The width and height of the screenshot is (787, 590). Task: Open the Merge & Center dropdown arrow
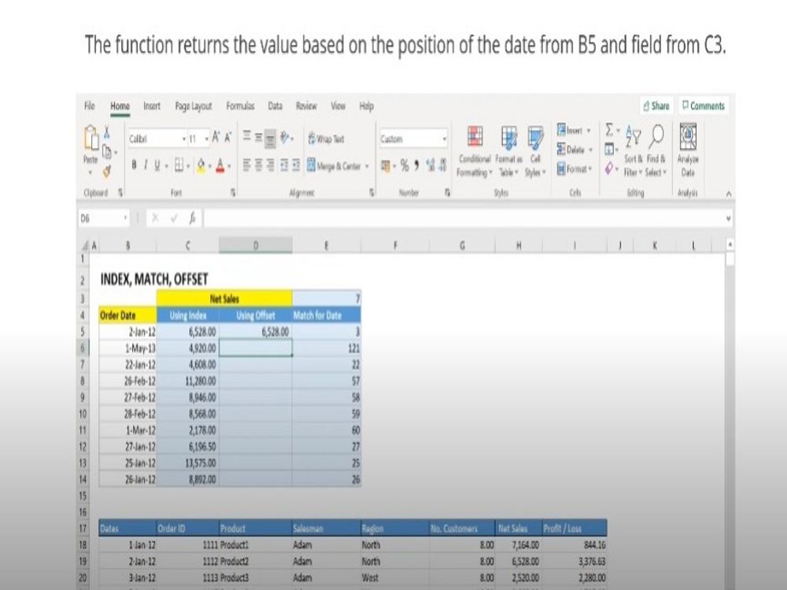click(x=367, y=166)
